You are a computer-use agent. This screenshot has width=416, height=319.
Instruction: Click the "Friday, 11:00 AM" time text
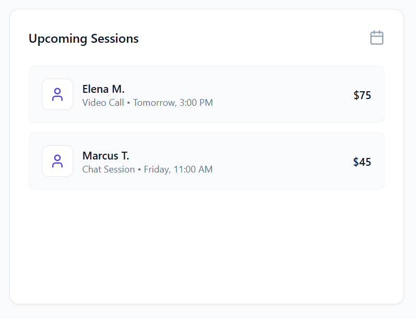click(178, 169)
